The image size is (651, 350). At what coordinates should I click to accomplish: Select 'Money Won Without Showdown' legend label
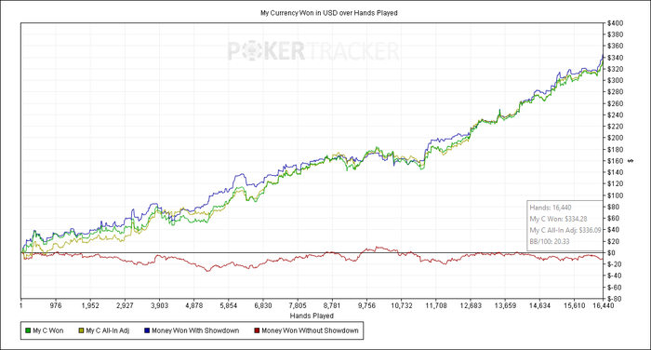310,330
